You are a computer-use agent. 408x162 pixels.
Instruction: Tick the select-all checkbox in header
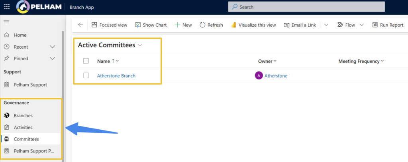86,61
